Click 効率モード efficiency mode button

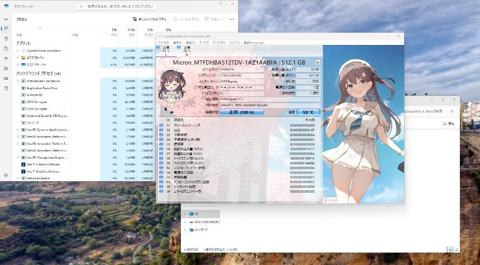click(x=214, y=19)
